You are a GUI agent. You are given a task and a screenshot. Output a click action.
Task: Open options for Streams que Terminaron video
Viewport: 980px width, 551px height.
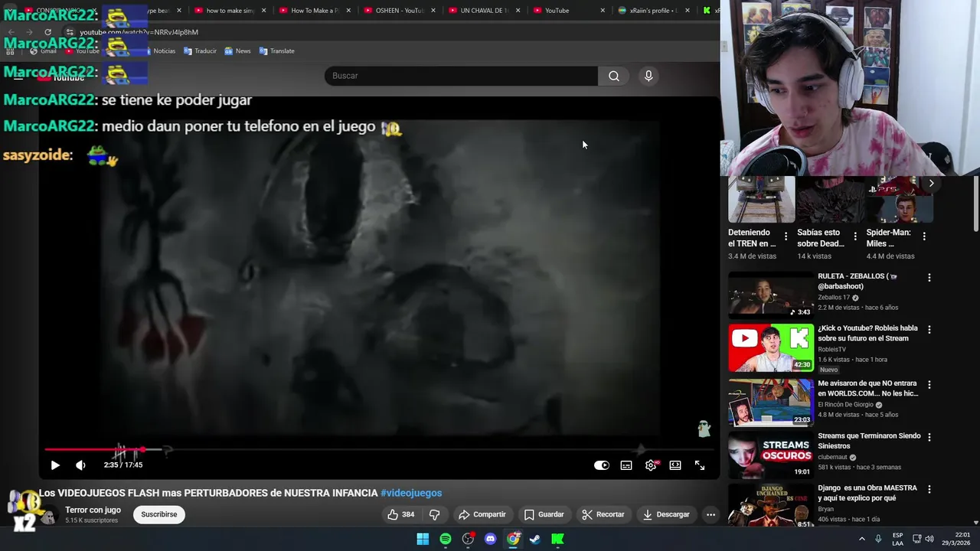coord(929,437)
